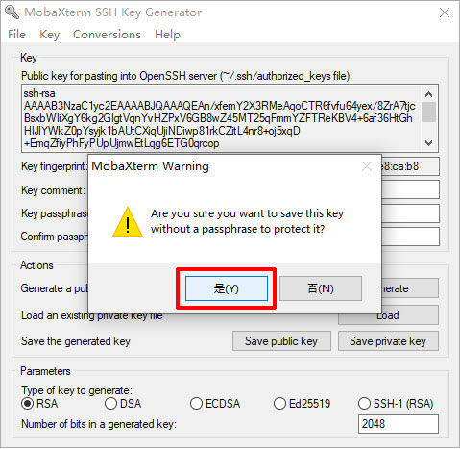Close the MobaXterm Warning dialog
The width and height of the screenshot is (460, 449).
367,166
